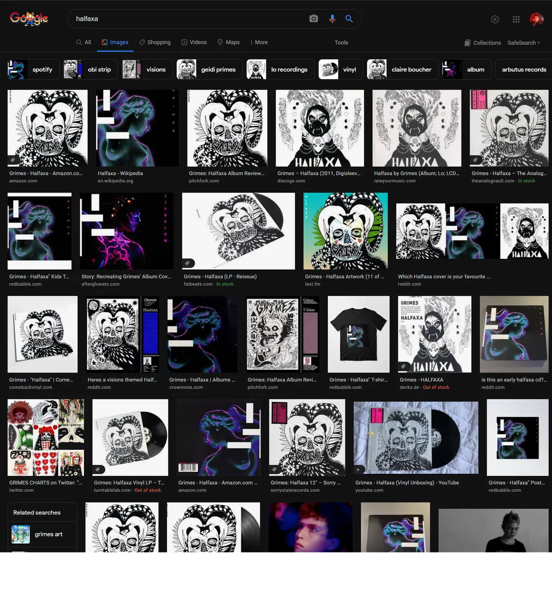This screenshot has width=552, height=598.
Task: Open Collections bookmark link
Action: click(x=482, y=43)
